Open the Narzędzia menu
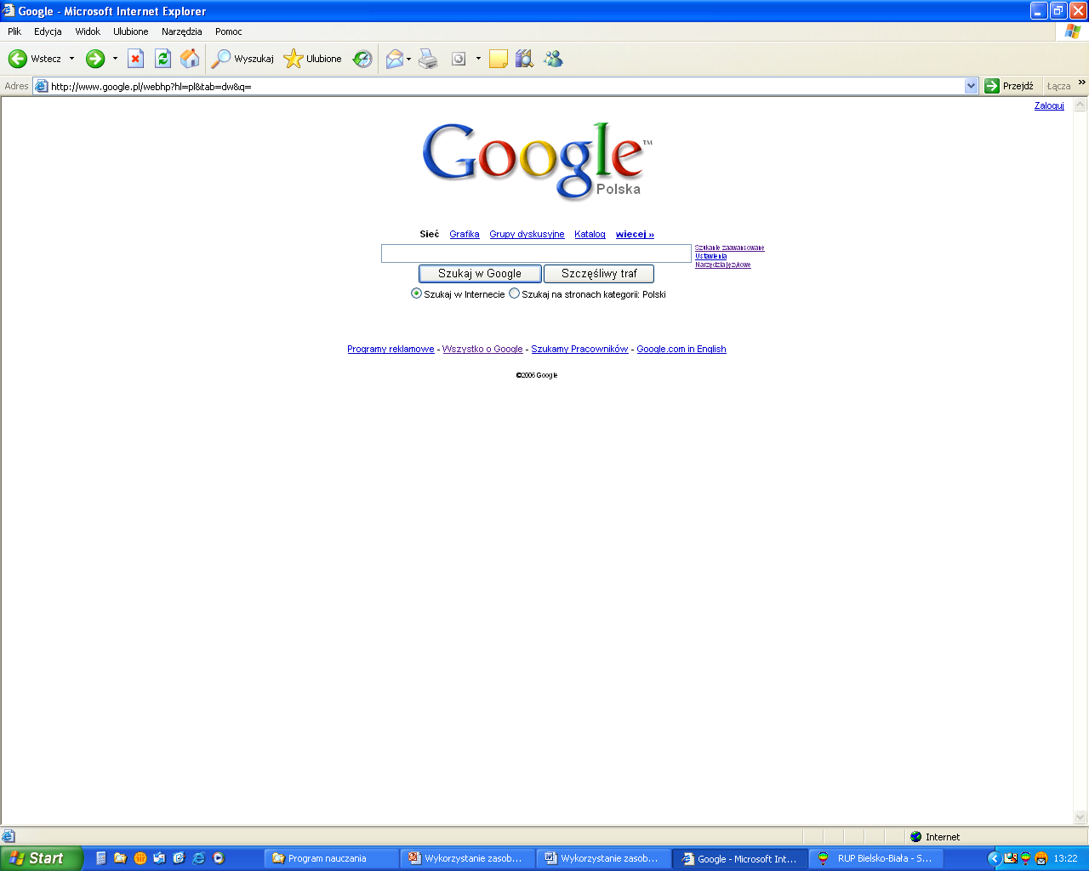The width and height of the screenshot is (1089, 871). pos(182,31)
